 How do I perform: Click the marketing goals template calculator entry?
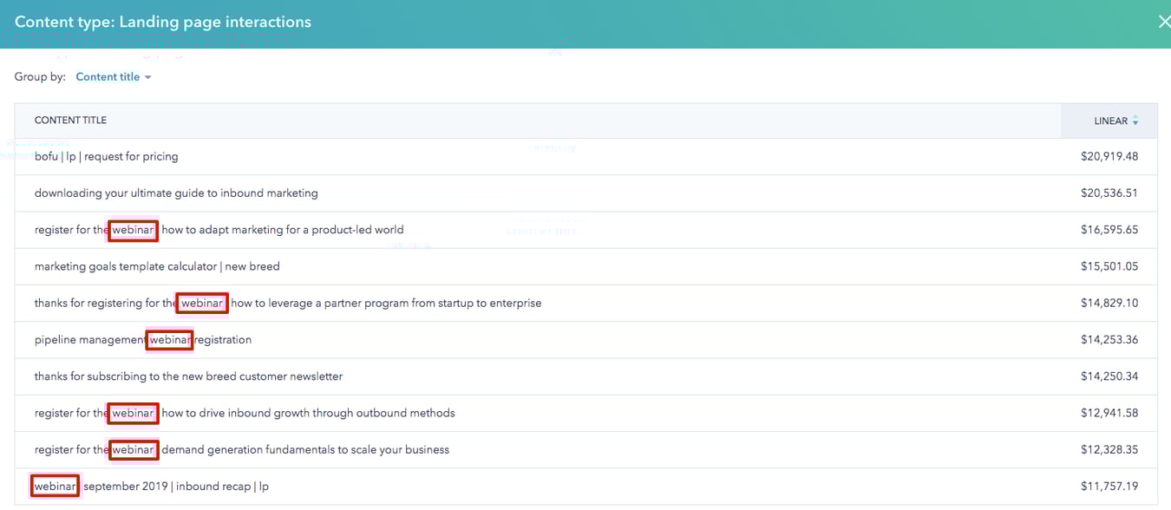(x=156, y=266)
